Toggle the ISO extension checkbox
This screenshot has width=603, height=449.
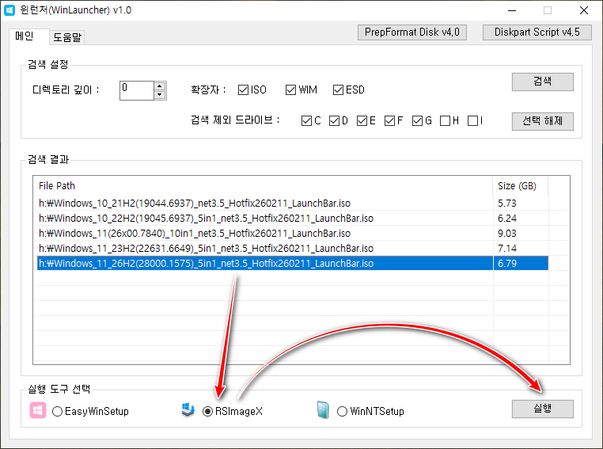coord(243,90)
